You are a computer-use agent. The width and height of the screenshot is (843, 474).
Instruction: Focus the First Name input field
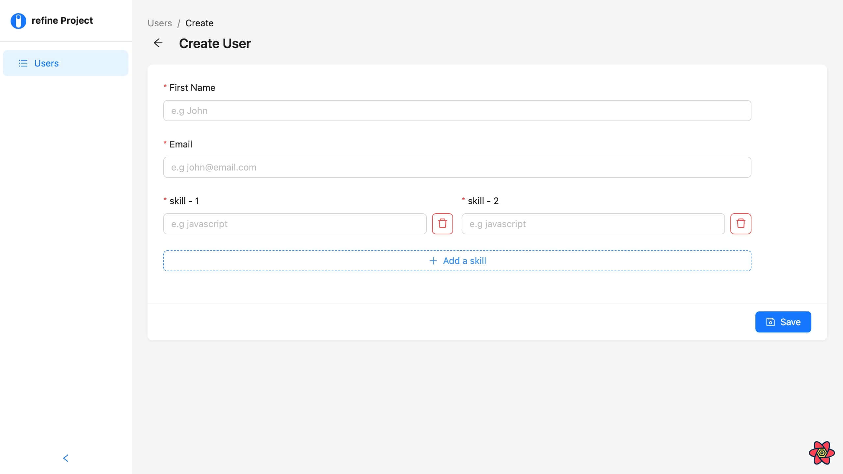457,111
